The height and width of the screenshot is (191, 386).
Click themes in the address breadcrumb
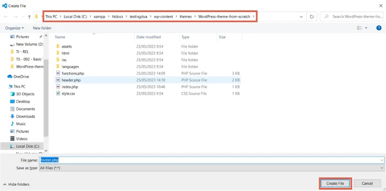click(186, 17)
